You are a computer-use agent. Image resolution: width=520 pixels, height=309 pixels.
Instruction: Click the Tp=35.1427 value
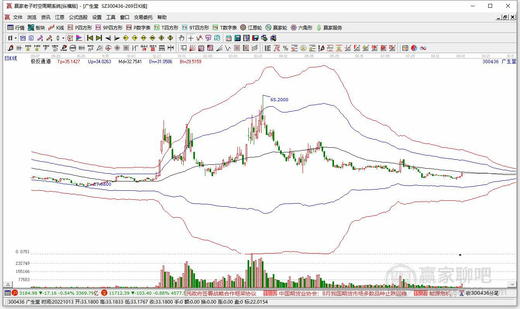[x=69, y=61]
